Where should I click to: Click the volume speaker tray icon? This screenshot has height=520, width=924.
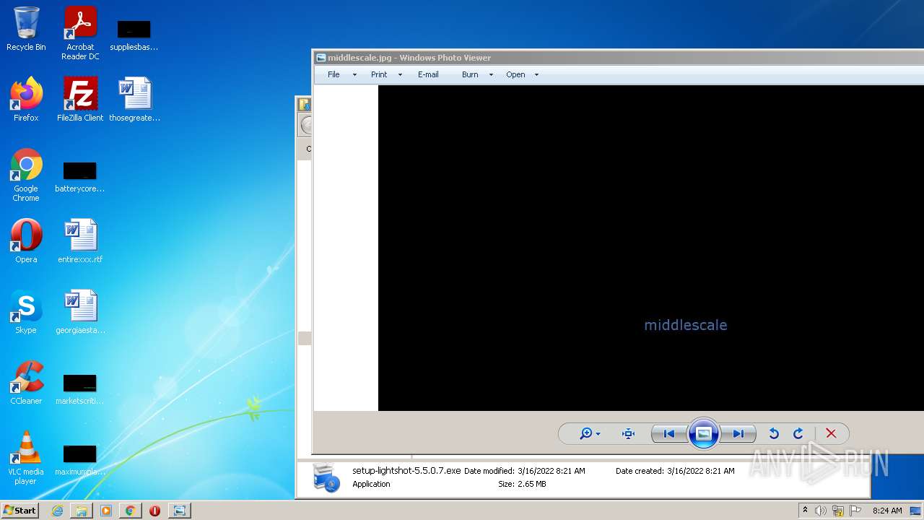pos(820,511)
